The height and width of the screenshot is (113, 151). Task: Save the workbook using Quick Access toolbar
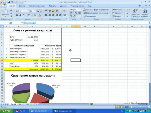(x=9, y=2)
